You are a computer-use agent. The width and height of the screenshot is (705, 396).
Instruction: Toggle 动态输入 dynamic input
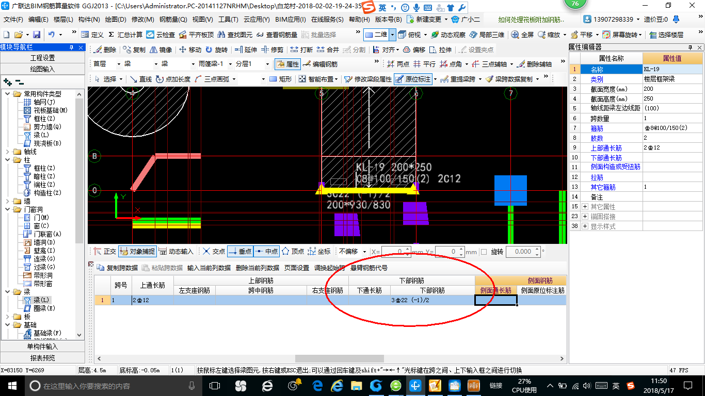pyautogui.click(x=176, y=252)
